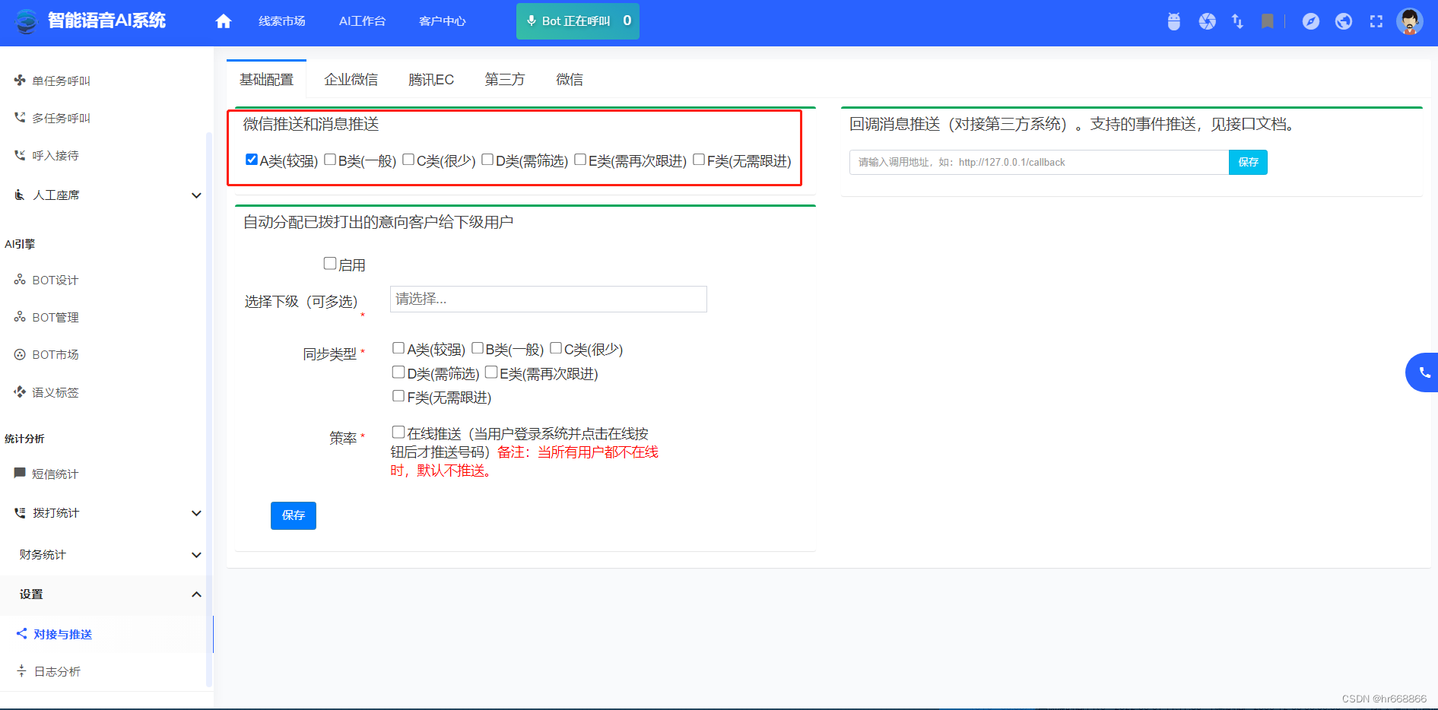Click the floating phone call button
This screenshot has width=1438, height=710.
1424,372
